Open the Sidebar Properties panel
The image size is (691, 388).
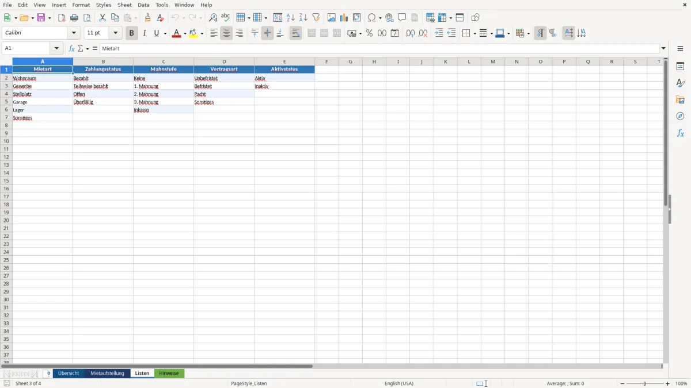pos(680,66)
